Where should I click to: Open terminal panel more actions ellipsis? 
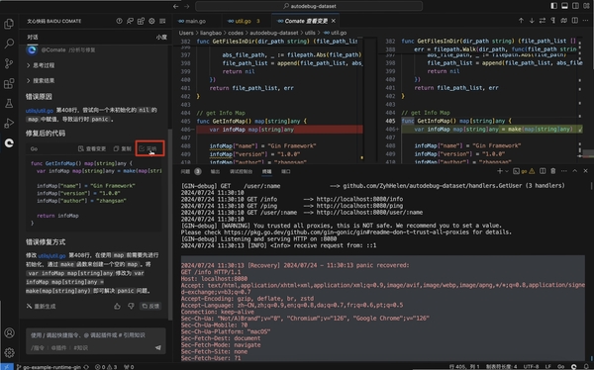(564, 171)
